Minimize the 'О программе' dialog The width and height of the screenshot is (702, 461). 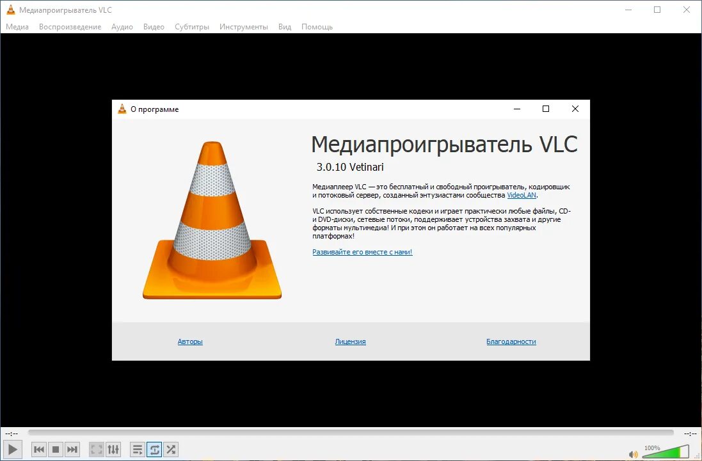point(517,109)
